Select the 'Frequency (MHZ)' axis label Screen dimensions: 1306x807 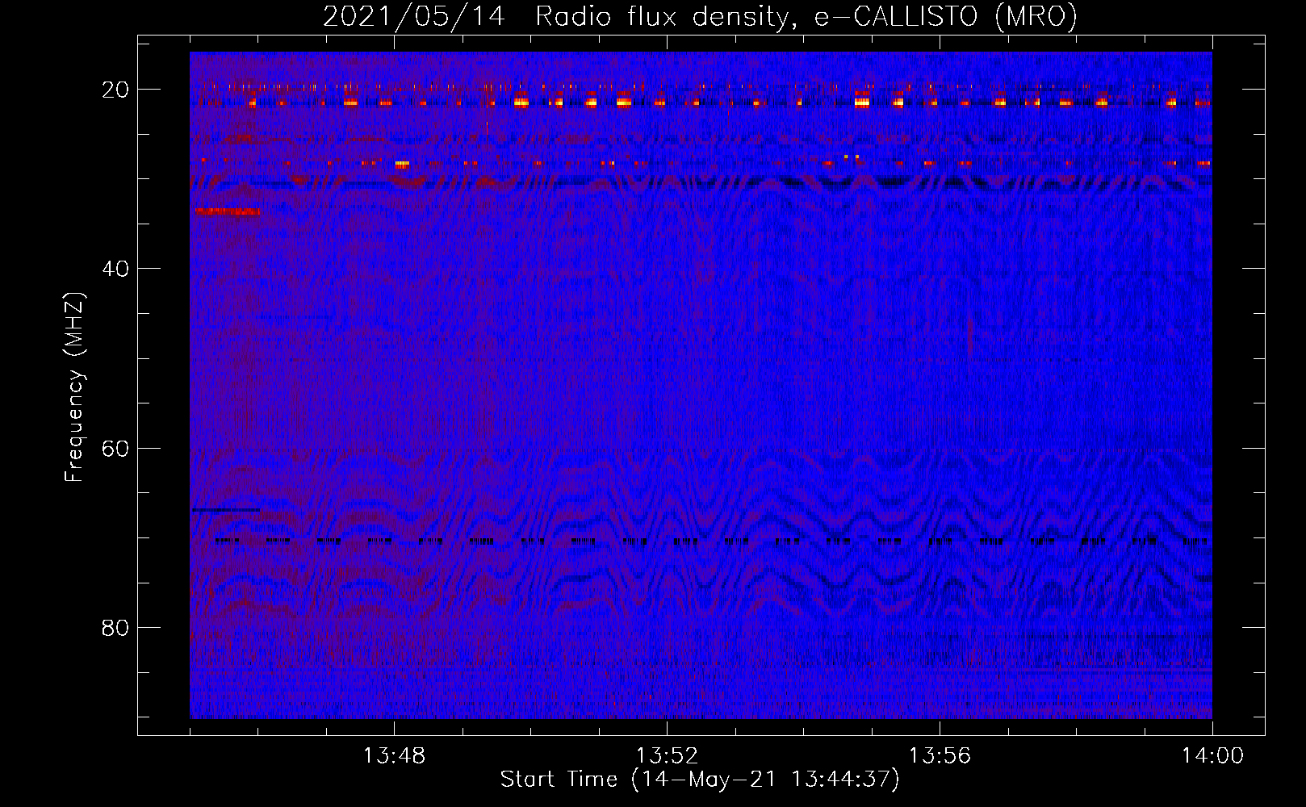(x=74, y=387)
